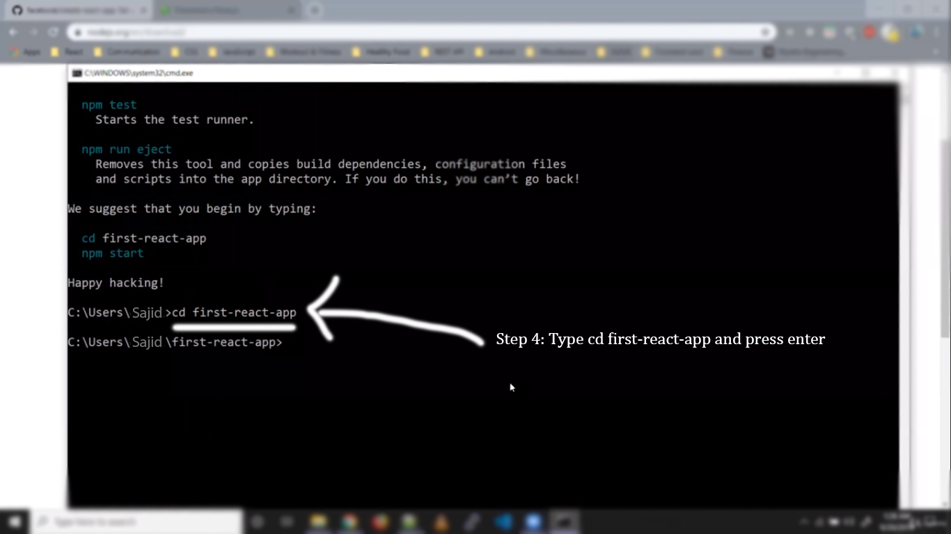Open a new Chrome tab
Screen dimensions: 951x534
point(315,10)
